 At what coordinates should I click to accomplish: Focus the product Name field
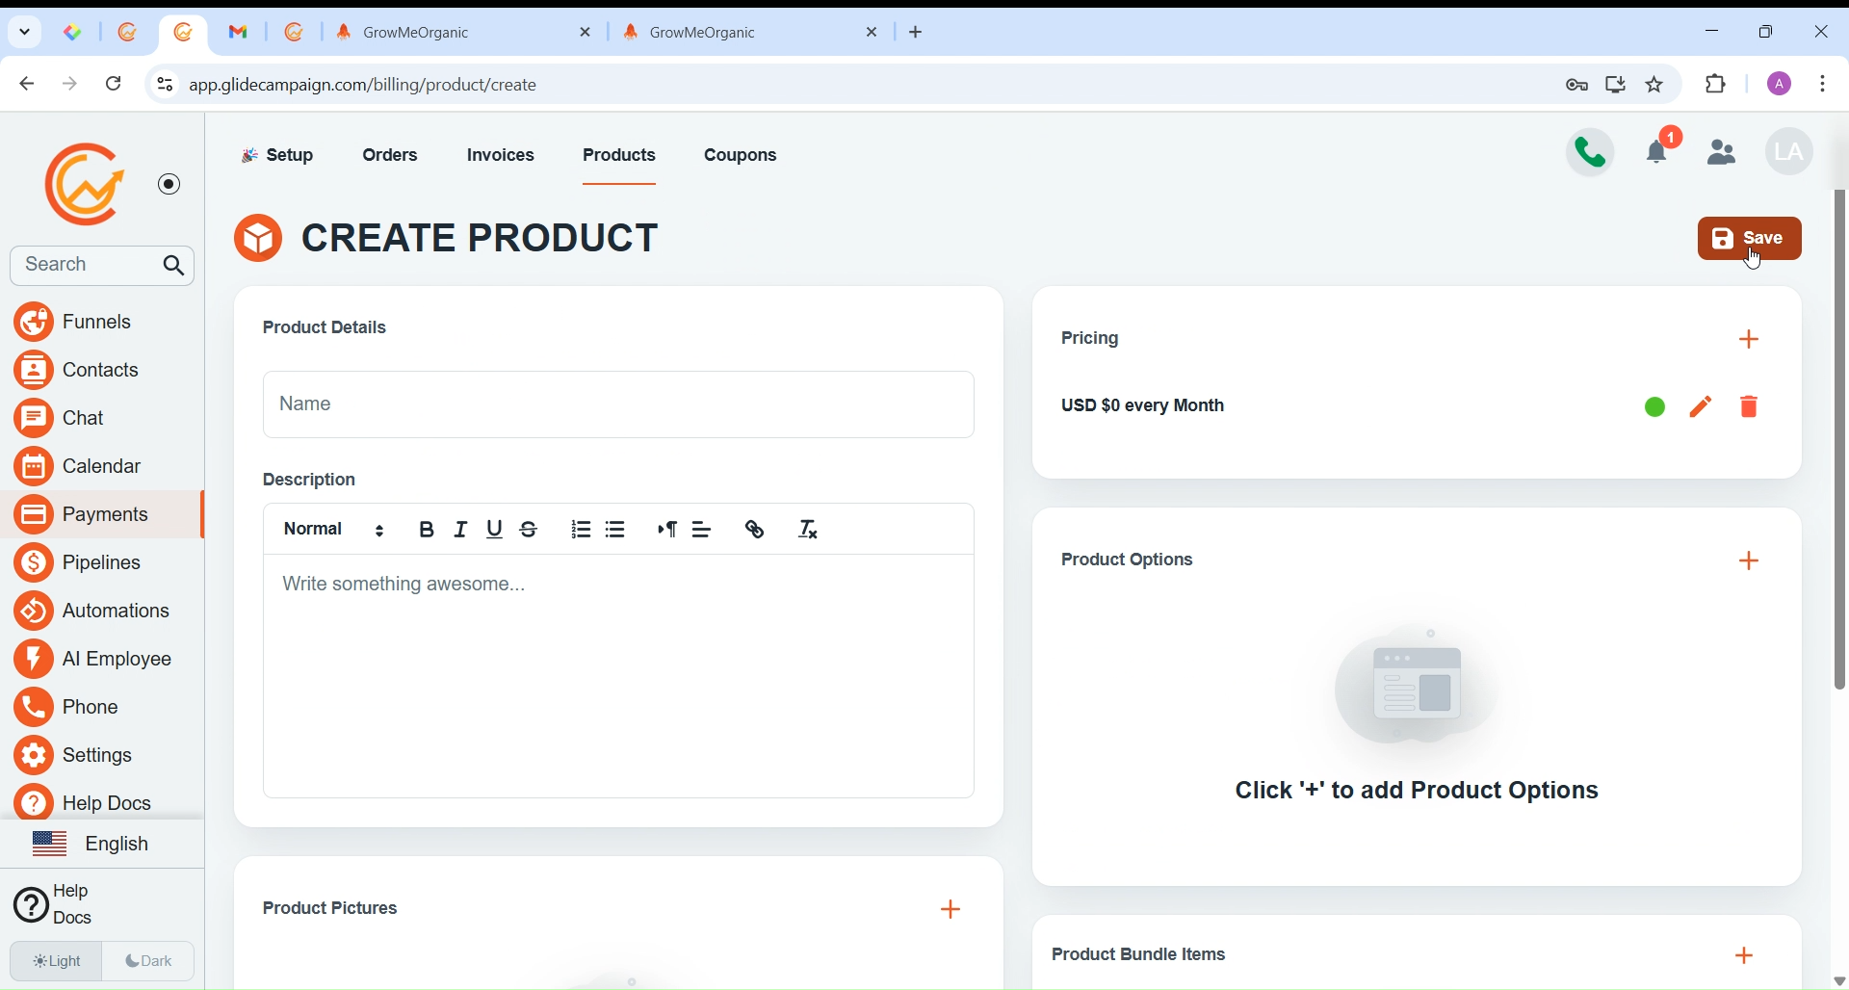coord(618,405)
